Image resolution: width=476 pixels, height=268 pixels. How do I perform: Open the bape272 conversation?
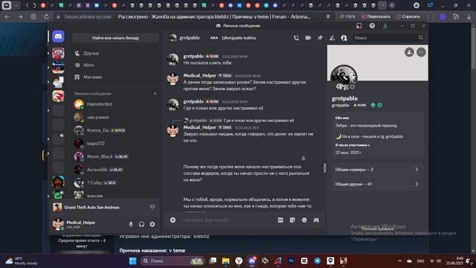[115, 144]
